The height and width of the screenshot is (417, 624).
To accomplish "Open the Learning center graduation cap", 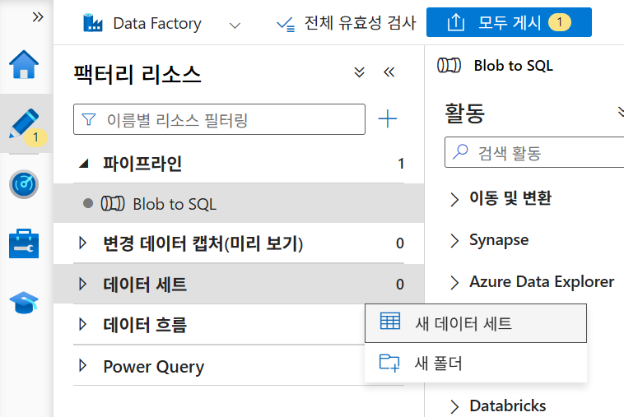I will coord(24,303).
